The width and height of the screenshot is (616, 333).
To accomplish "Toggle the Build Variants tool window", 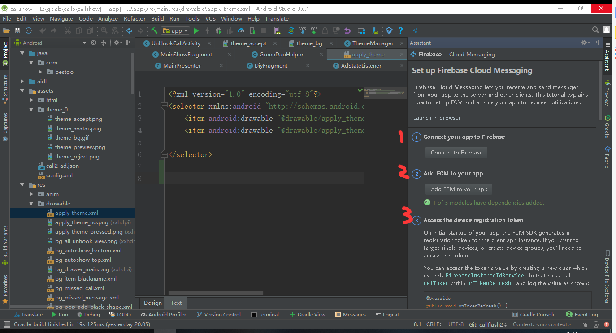I will click(x=5, y=244).
